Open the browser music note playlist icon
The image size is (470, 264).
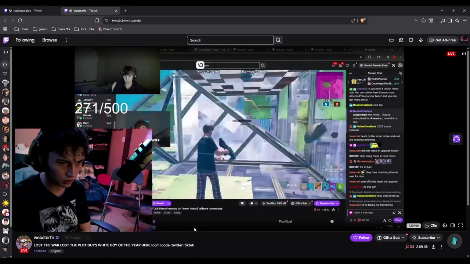click(x=442, y=21)
